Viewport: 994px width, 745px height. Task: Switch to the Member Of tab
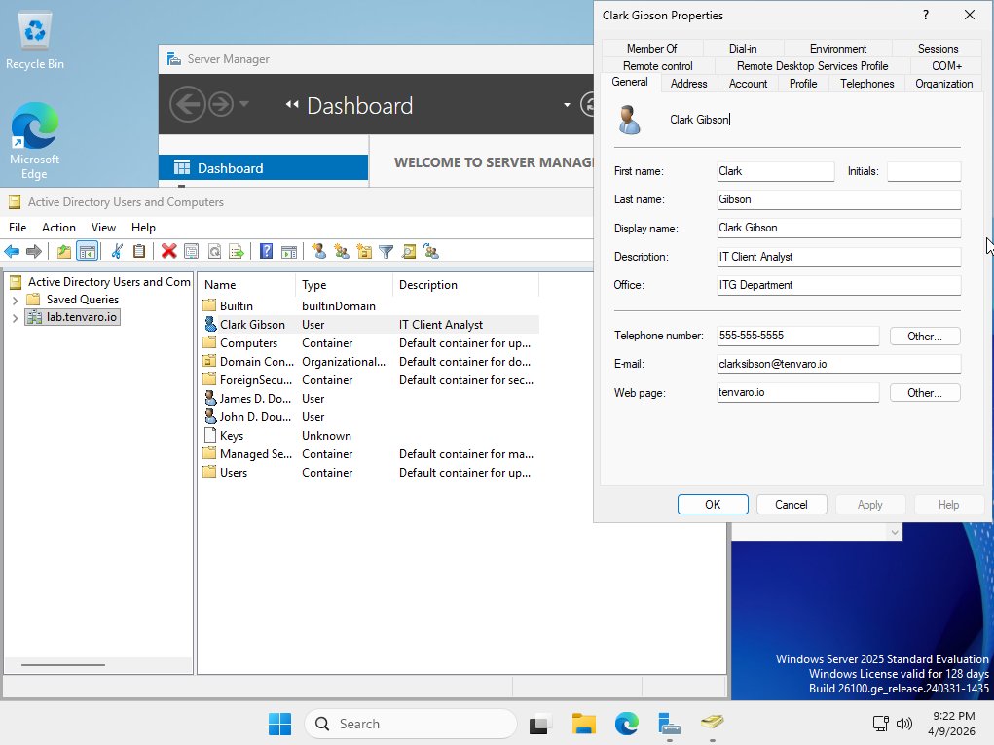click(651, 49)
